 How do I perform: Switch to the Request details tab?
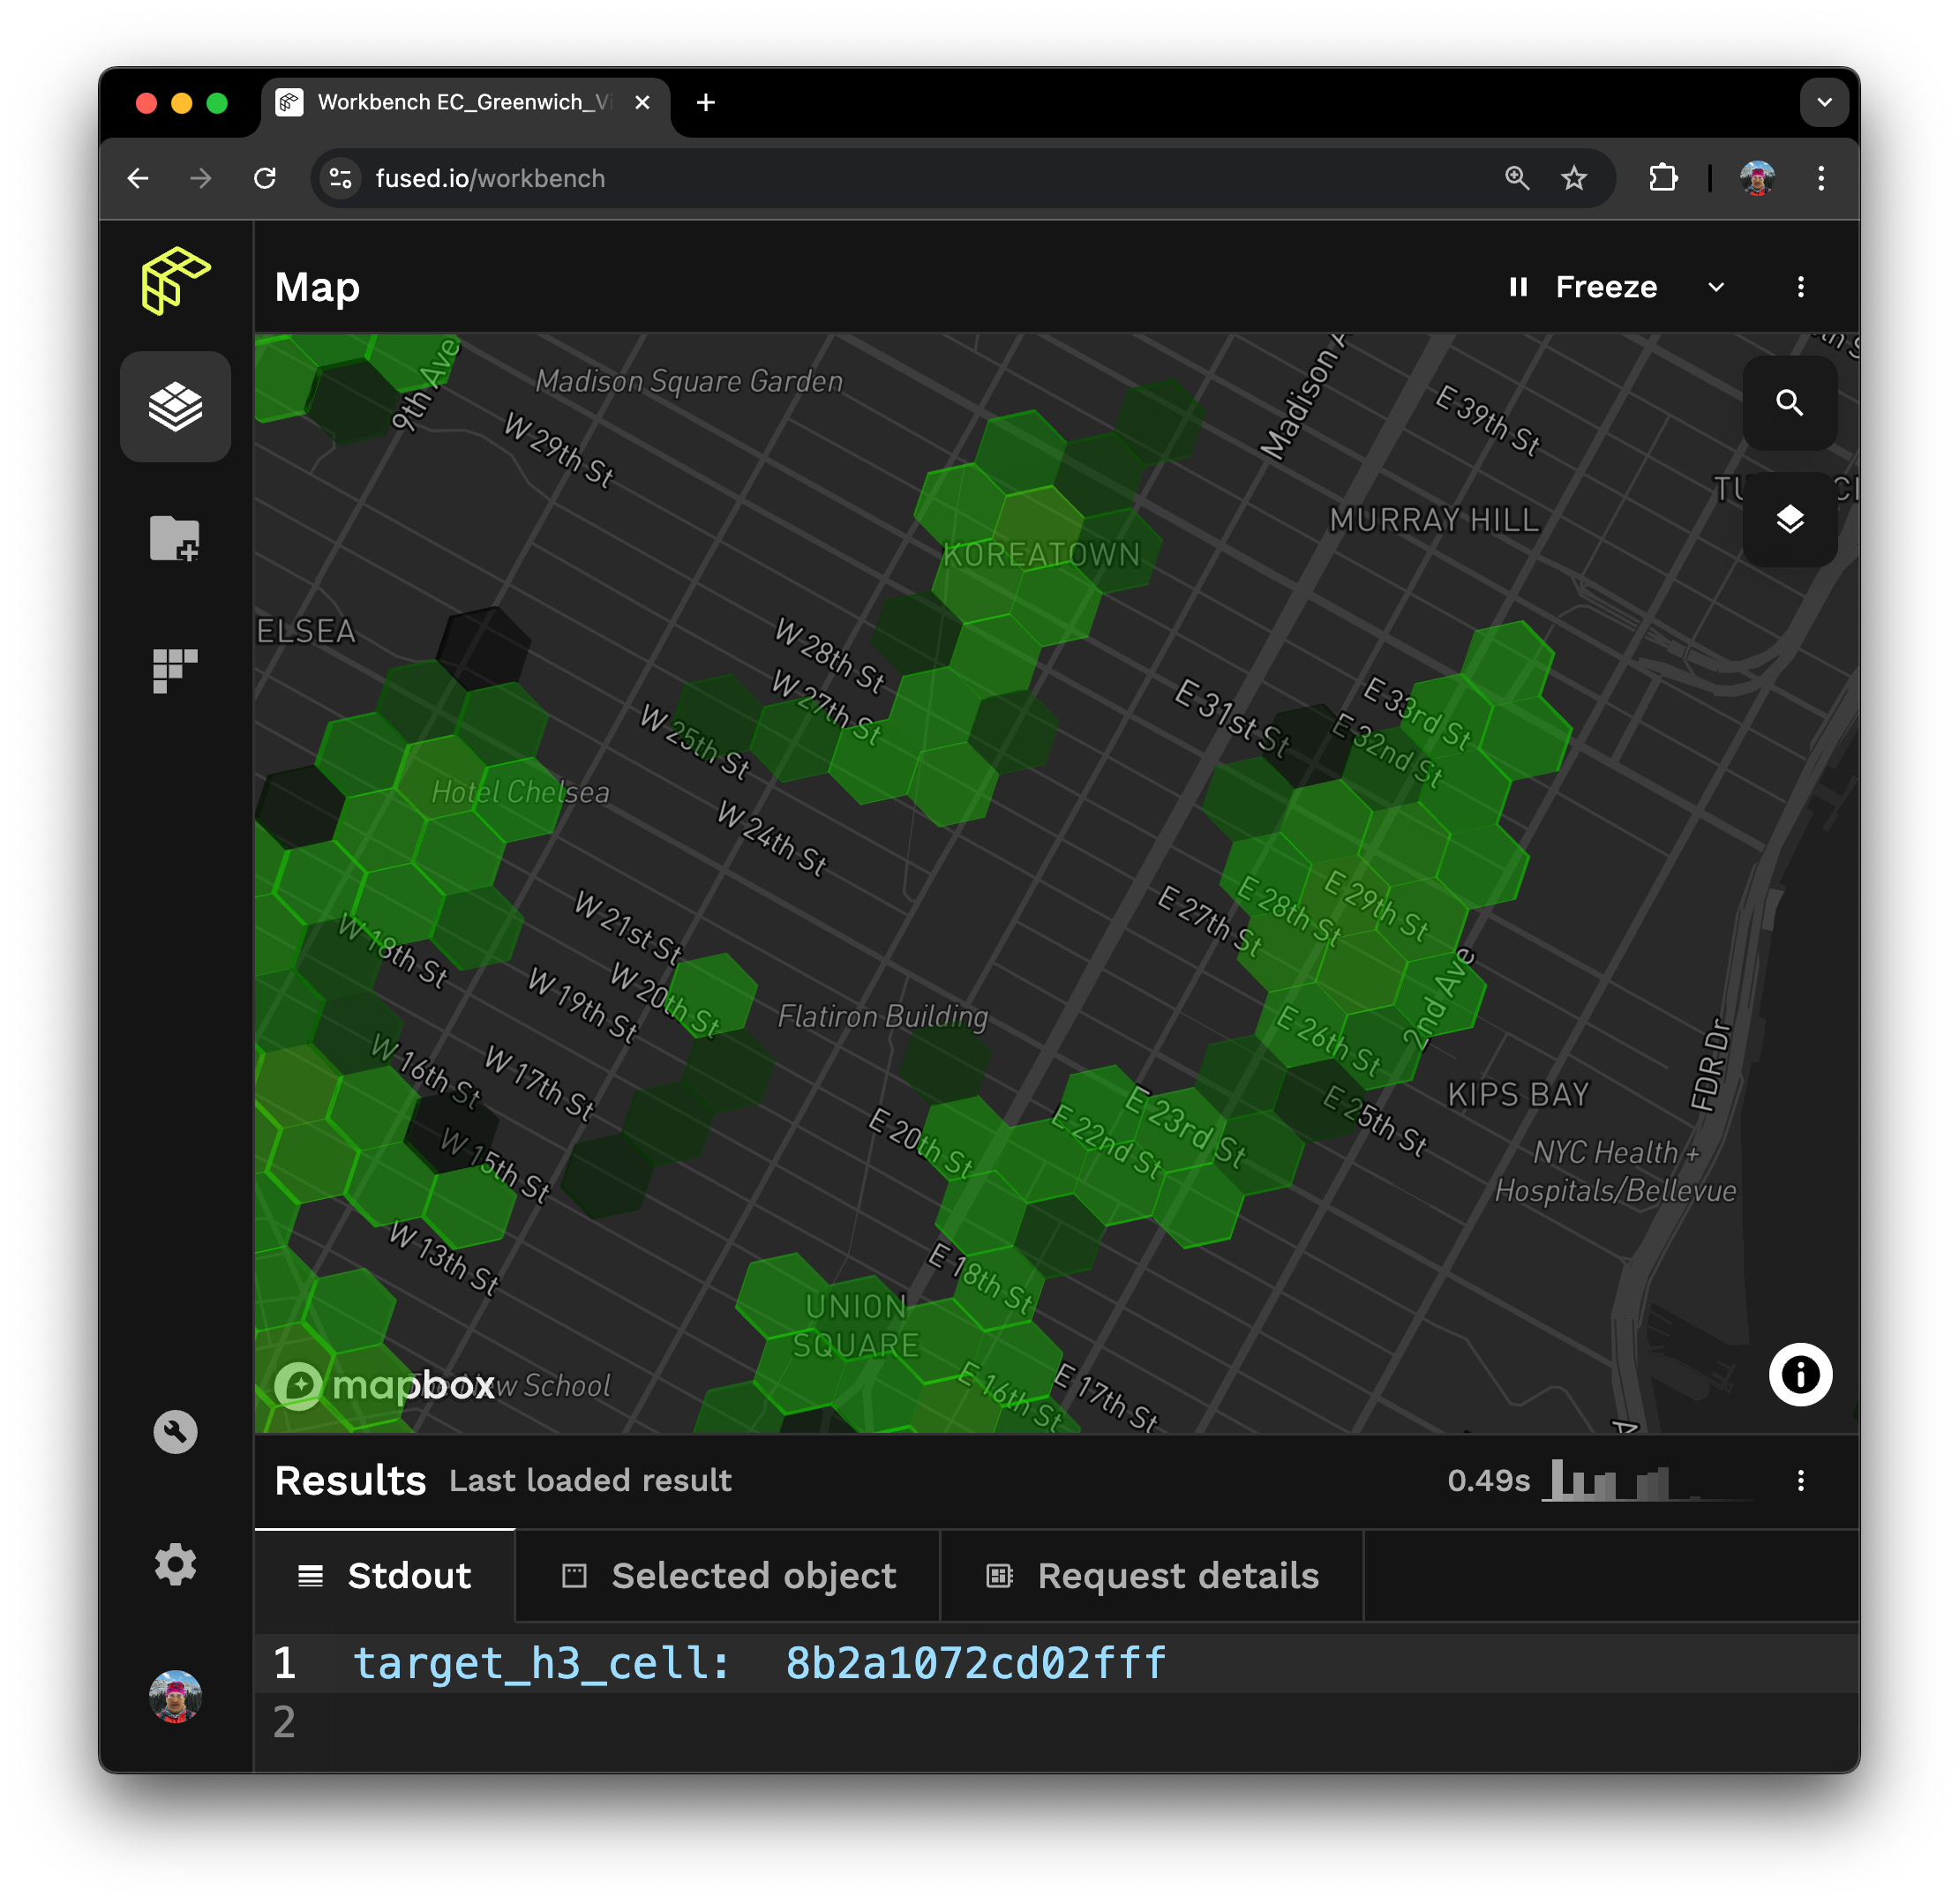[1152, 1575]
